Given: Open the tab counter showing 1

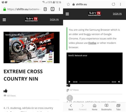Looking at the screenshot, I should click(52, 9).
